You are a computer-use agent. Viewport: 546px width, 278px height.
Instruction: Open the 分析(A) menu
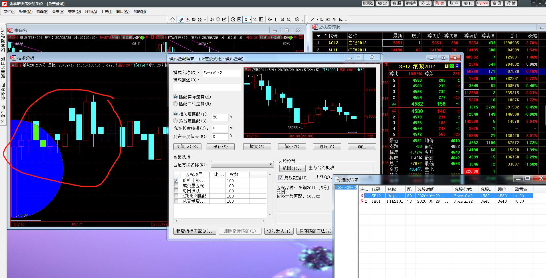(x=91, y=11)
